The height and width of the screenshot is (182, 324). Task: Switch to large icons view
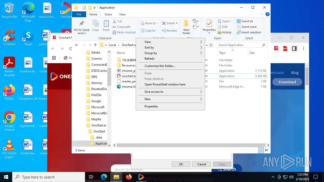[x=266, y=150]
